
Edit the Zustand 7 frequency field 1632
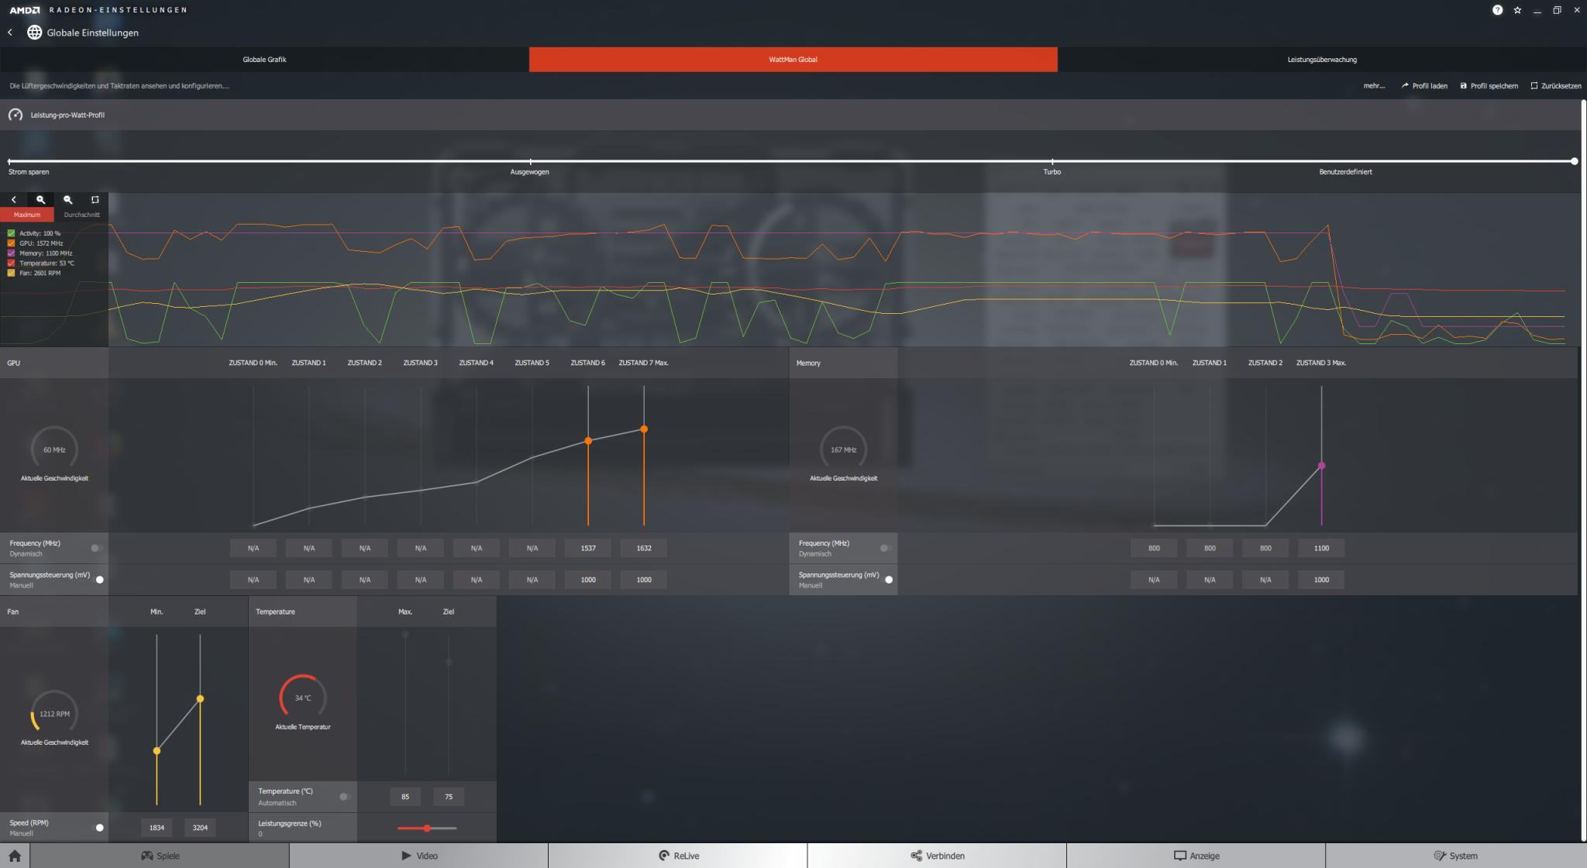(644, 548)
